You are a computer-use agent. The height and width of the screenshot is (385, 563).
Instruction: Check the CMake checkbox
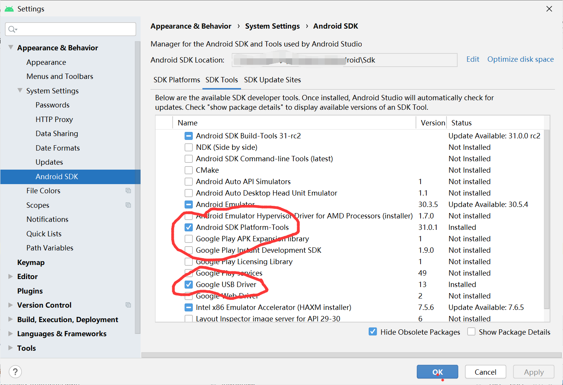point(189,170)
